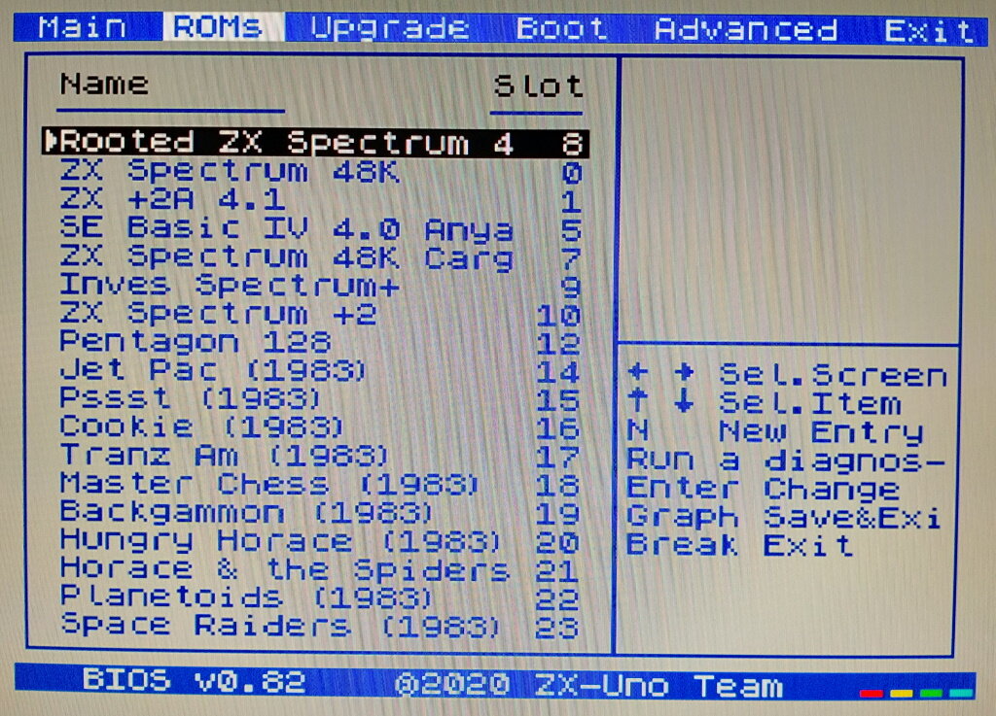Select Cookie (1983) ROM
The image size is (996, 716).
[321, 427]
